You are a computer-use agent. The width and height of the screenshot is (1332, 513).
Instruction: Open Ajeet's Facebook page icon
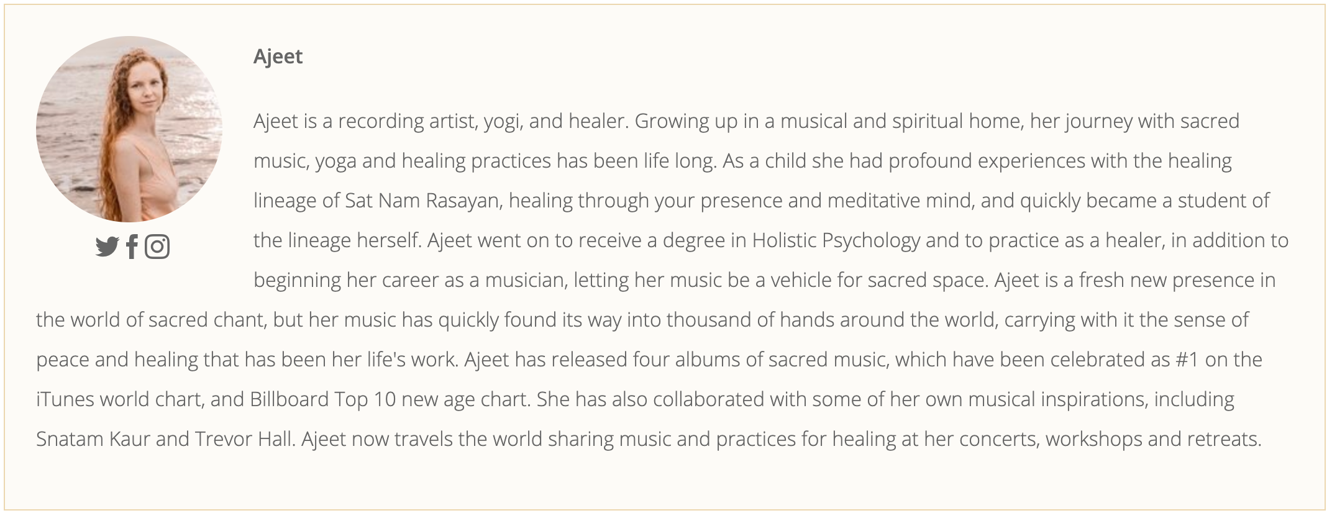[132, 247]
